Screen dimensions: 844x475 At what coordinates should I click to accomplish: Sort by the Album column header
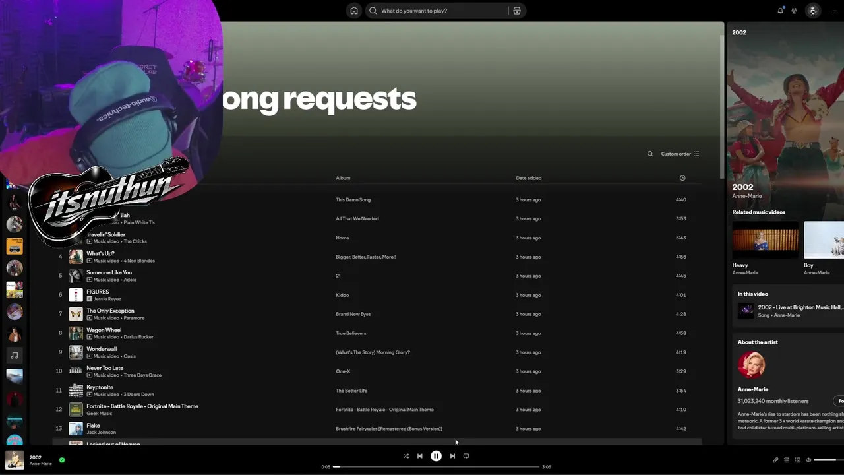343,178
